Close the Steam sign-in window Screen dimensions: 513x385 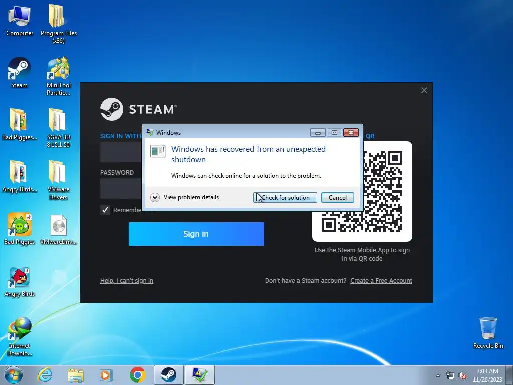[424, 90]
